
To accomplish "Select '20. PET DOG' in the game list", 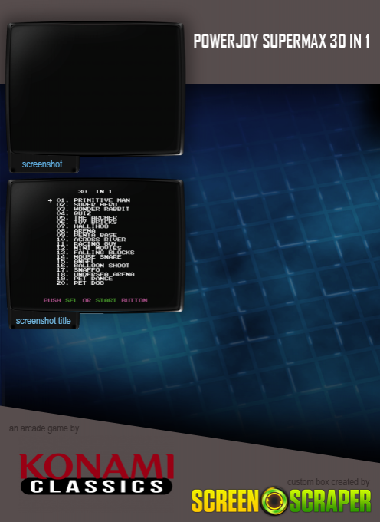I will [80, 282].
